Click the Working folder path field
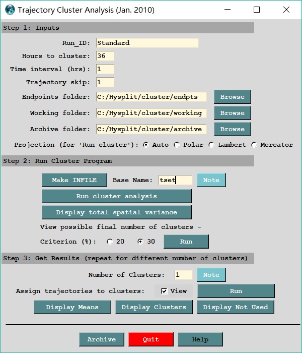The image size is (302, 353). click(x=151, y=113)
